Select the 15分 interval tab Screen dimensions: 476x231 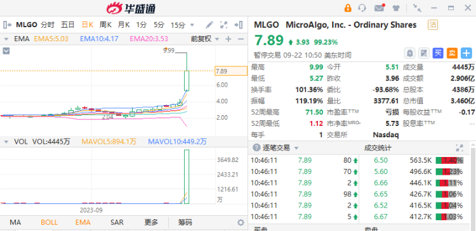point(178,25)
